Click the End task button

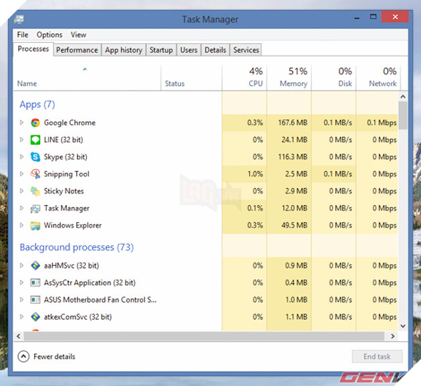(x=377, y=357)
